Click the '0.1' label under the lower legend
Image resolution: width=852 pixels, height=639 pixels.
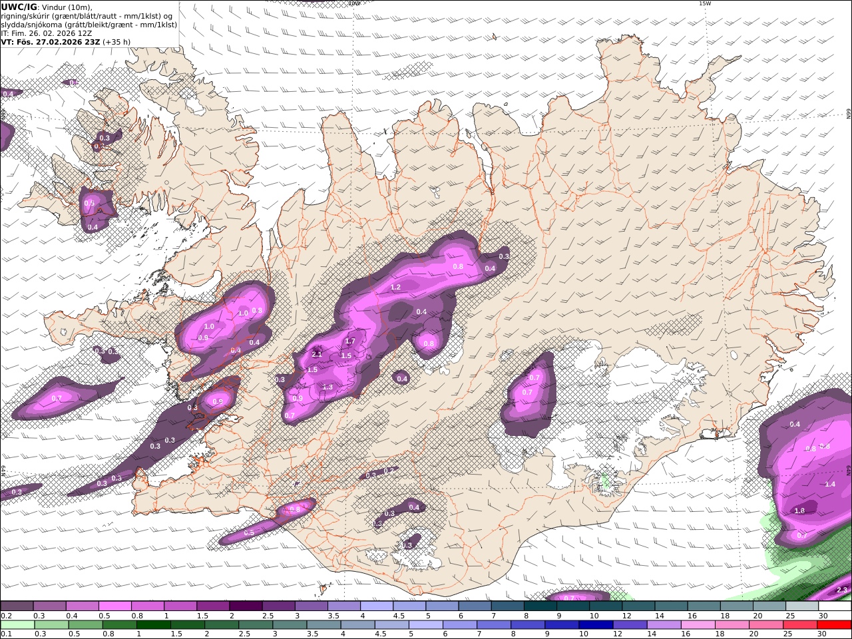point(6,634)
